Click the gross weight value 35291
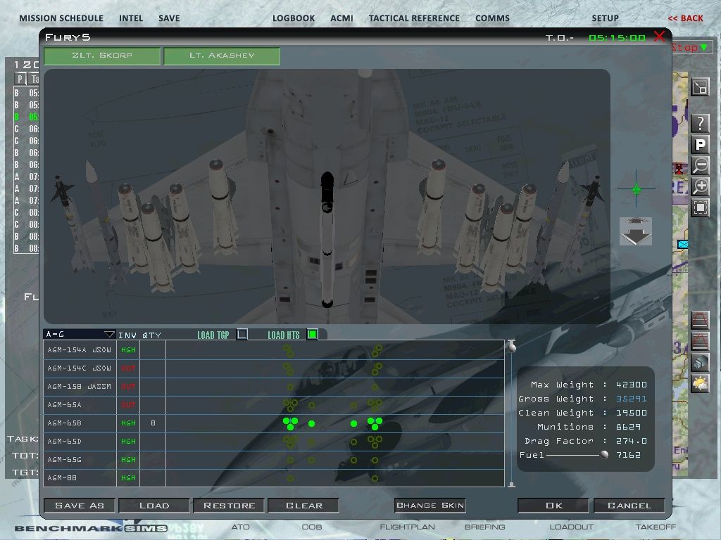 [x=632, y=399]
